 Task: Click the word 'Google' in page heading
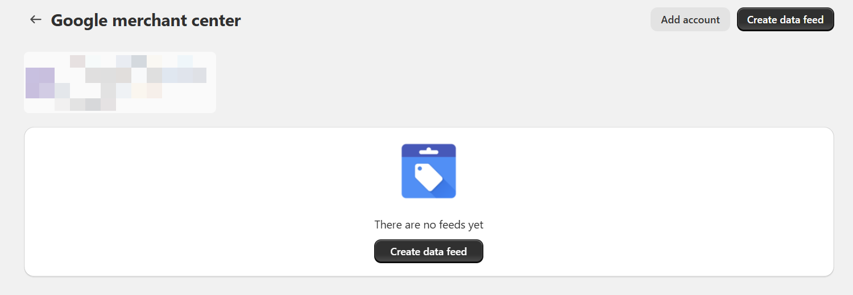click(x=80, y=20)
